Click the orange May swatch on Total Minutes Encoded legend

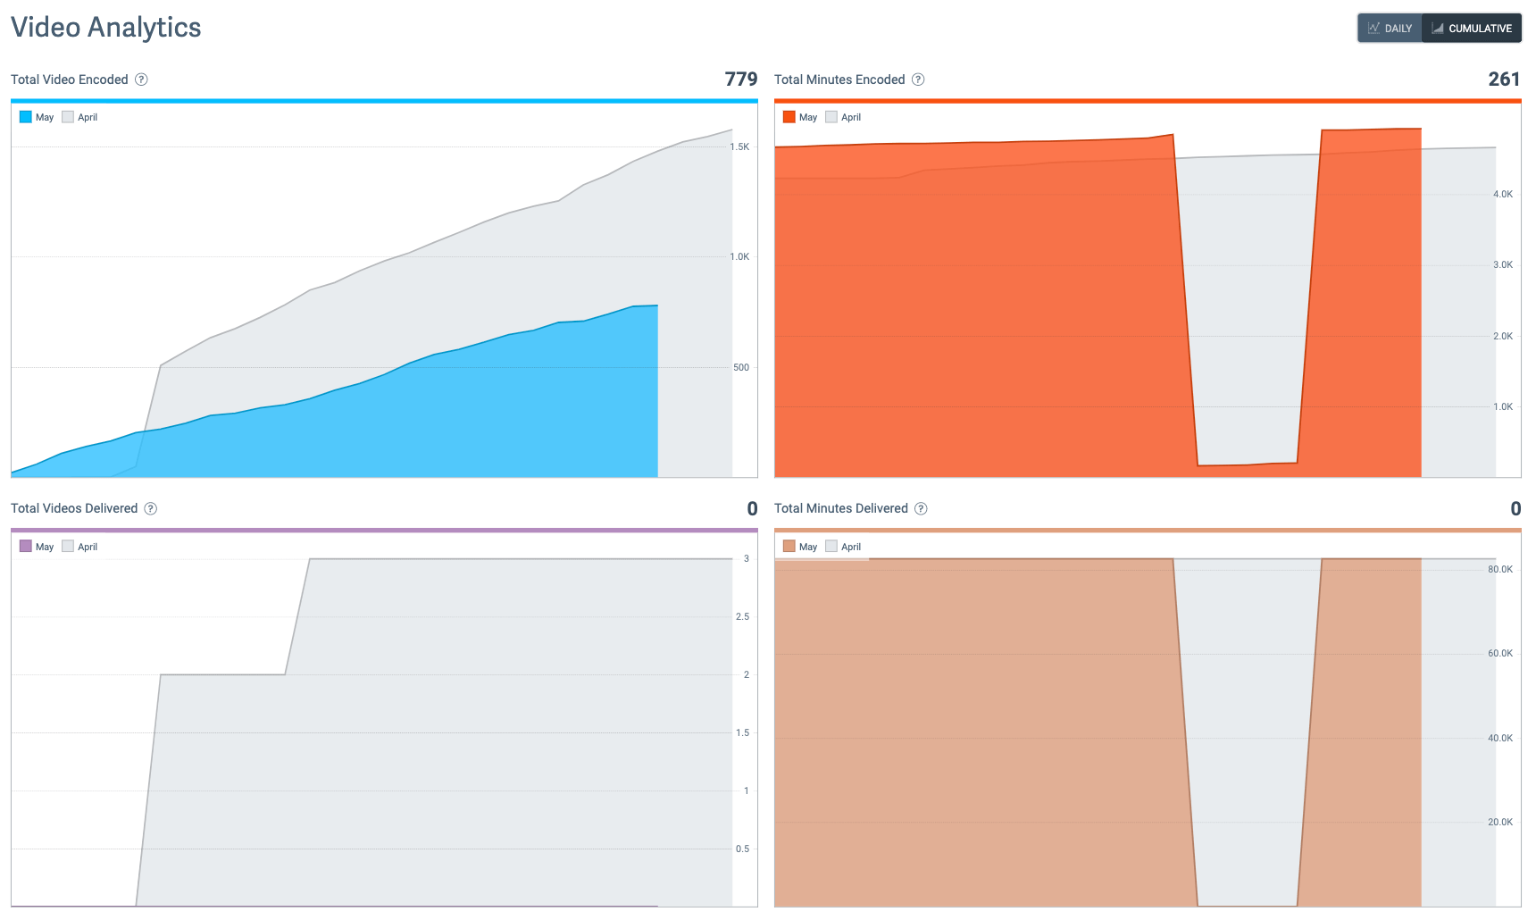(789, 116)
